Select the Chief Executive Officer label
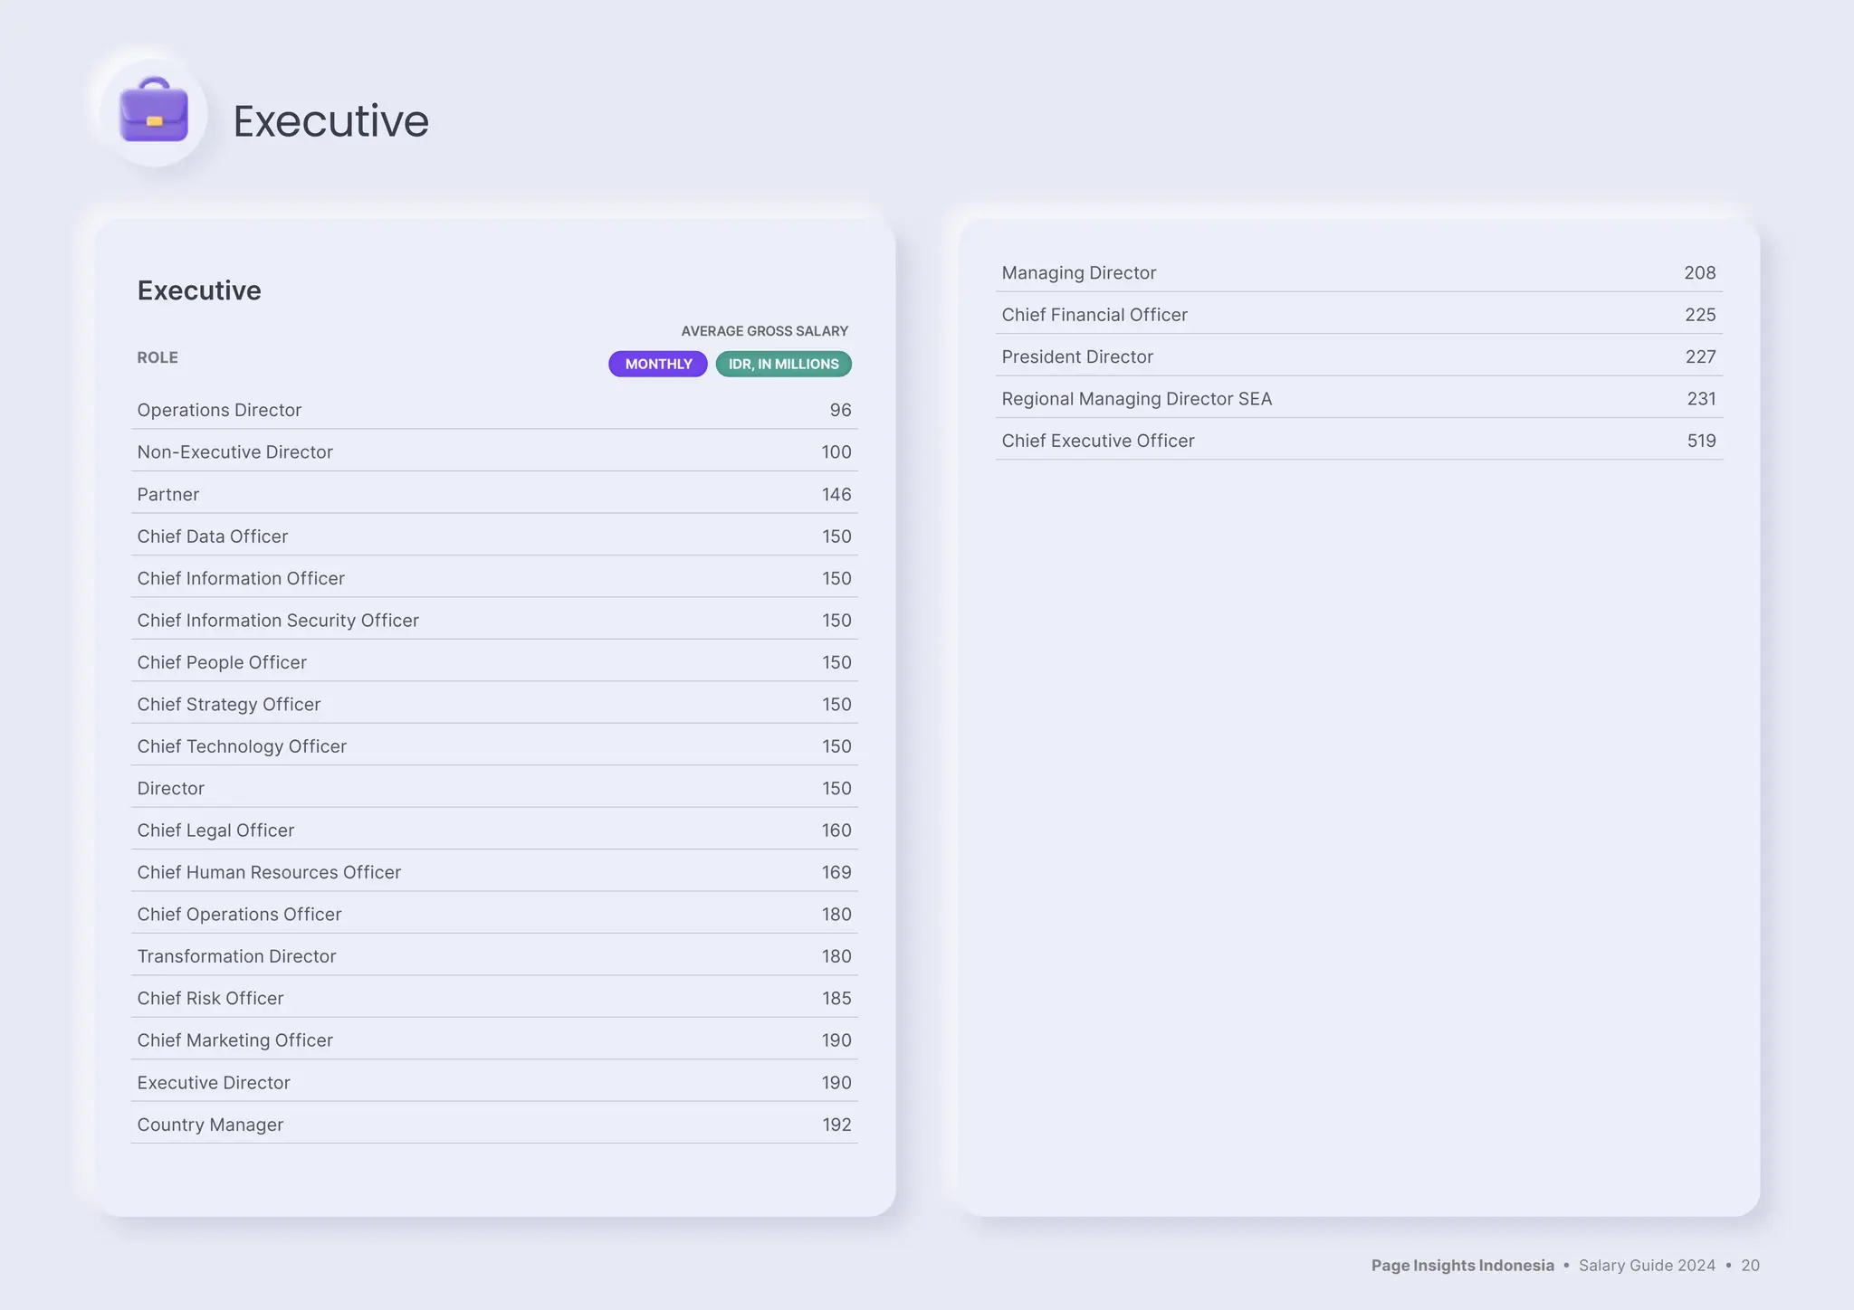This screenshot has width=1854, height=1310. (x=1098, y=441)
